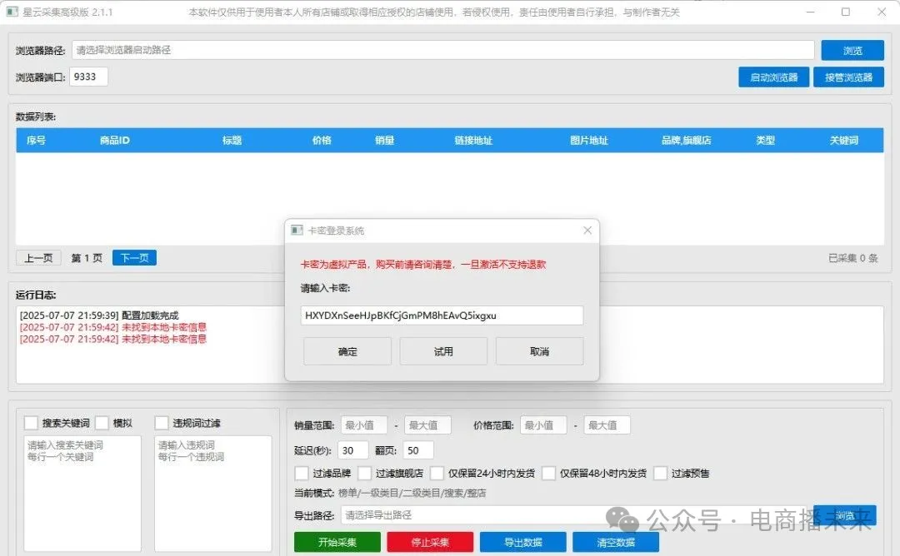
Task: Click the 接管浏览器 button
Action: 848,77
